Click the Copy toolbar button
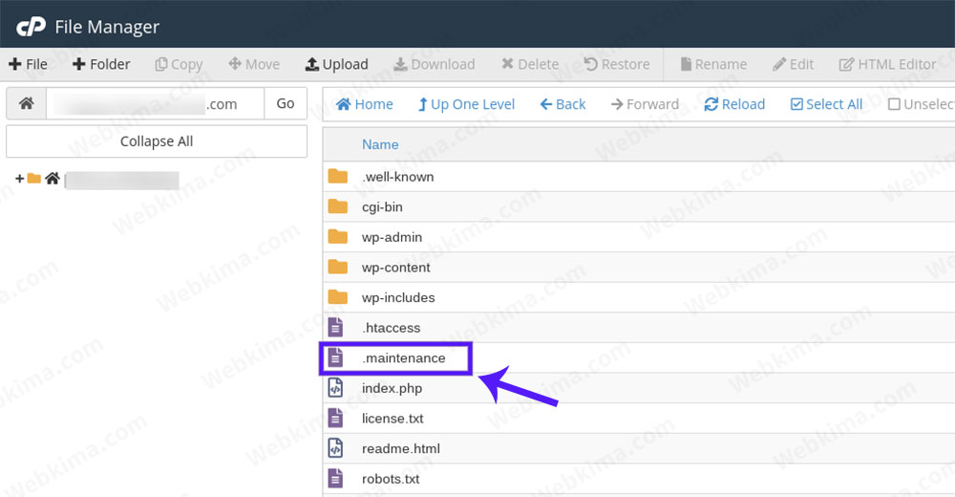Viewport: 955px width, 497px height. pos(179,64)
